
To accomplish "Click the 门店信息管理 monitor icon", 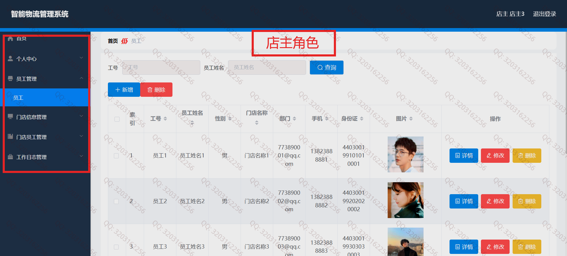I will click(x=10, y=116).
